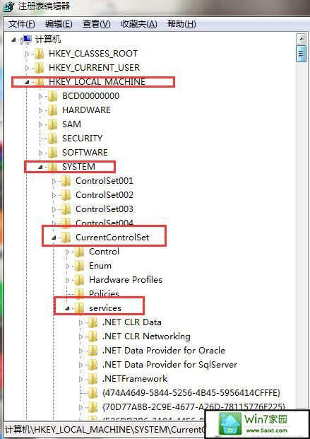Click the HARDWARE key folder icon
This screenshot has height=439, width=310.
coord(52,110)
